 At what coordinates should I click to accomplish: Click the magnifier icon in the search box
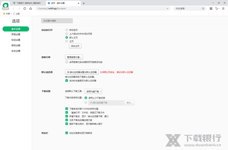pyautogui.click(x=203, y=9)
